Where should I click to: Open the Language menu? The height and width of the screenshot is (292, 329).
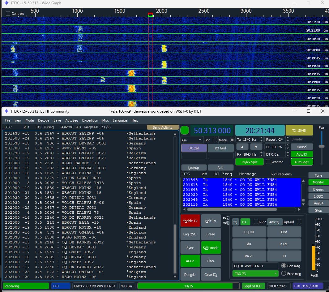coord(120,120)
